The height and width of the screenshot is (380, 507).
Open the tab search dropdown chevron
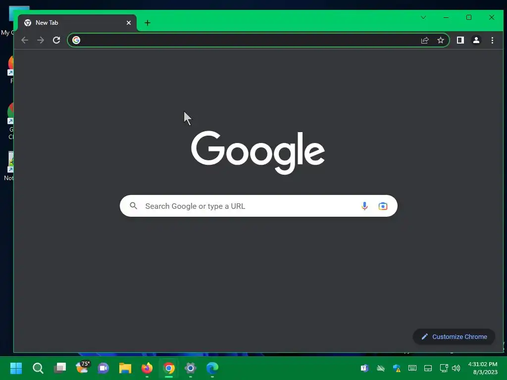point(423,17)
